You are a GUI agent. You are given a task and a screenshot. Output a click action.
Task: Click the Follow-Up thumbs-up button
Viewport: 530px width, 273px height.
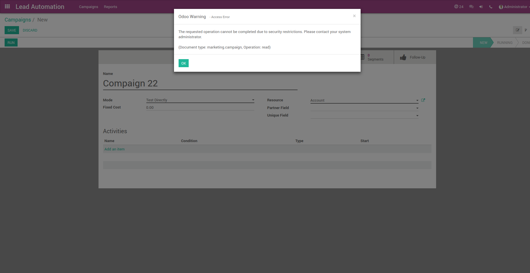click(415, 57)
